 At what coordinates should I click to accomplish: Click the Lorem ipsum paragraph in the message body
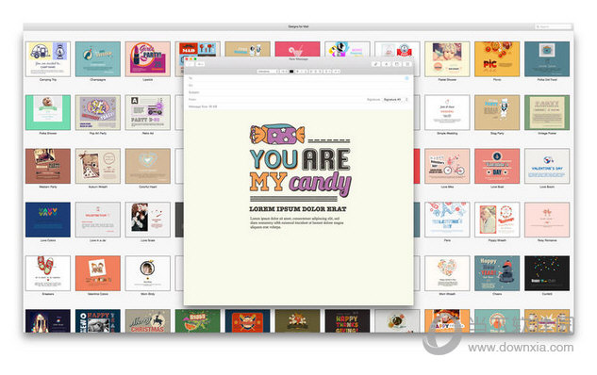(297, 222)
